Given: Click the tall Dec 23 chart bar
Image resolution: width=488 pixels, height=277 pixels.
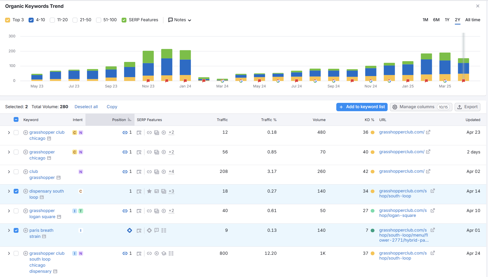Looking at the screenshot, I should (167, 65).
